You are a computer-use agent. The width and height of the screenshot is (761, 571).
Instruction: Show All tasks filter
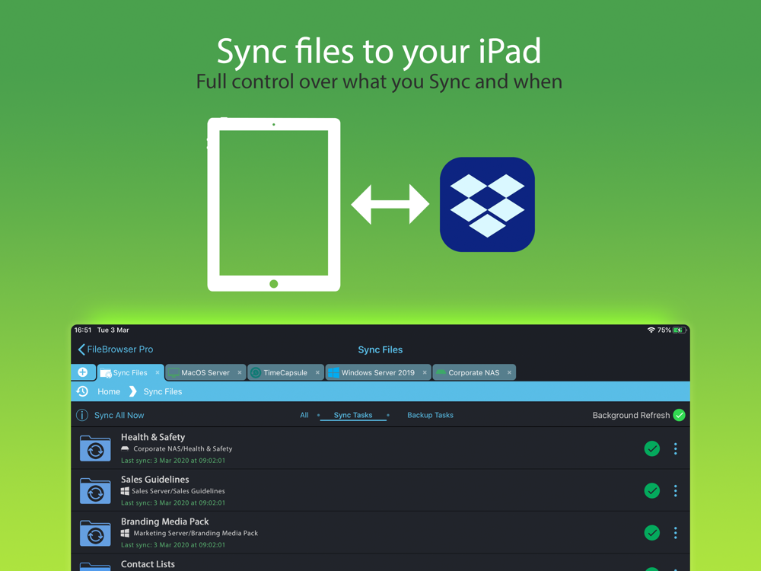(304, 415)
